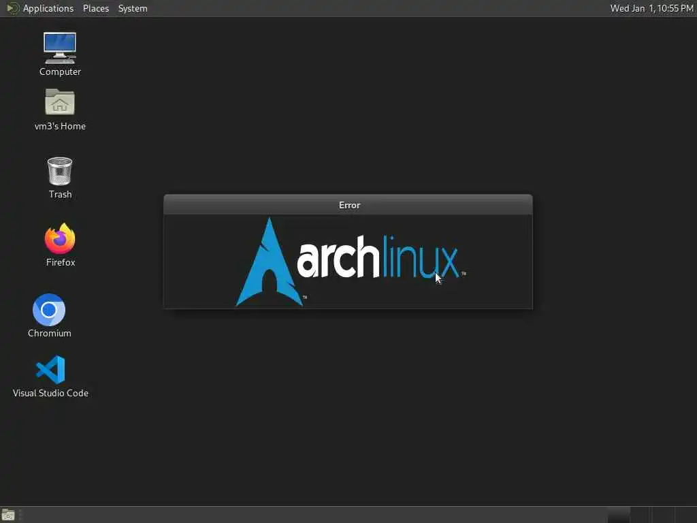
Task: Open the Places menu
Action: click(x=95, y=8)
